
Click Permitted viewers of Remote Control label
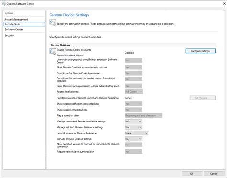click(88, 98)
